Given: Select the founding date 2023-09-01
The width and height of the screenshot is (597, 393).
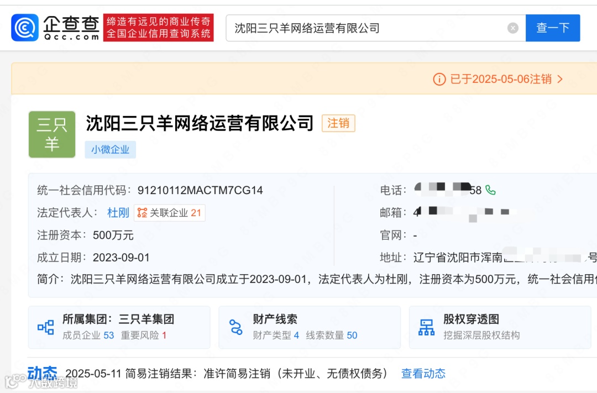Looking at the screenshot, I should coord(121,258).
